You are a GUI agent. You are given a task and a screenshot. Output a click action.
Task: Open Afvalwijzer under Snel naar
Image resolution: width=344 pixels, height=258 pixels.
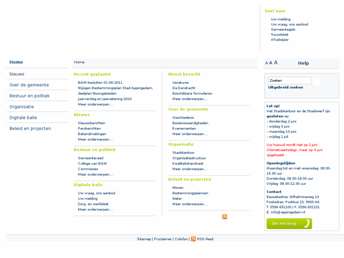[x=280, y=40]
